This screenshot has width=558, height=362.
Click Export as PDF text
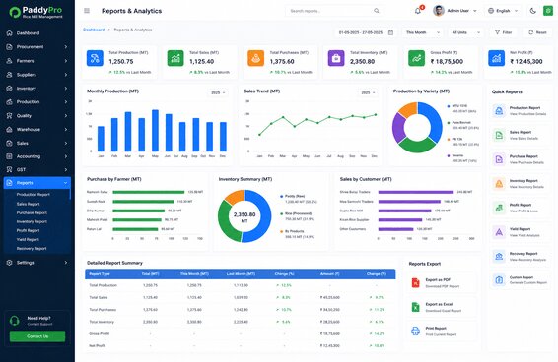(x=438, y=280)
